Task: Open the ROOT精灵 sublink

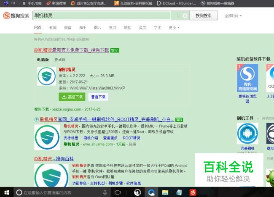Action: [132, 138]
